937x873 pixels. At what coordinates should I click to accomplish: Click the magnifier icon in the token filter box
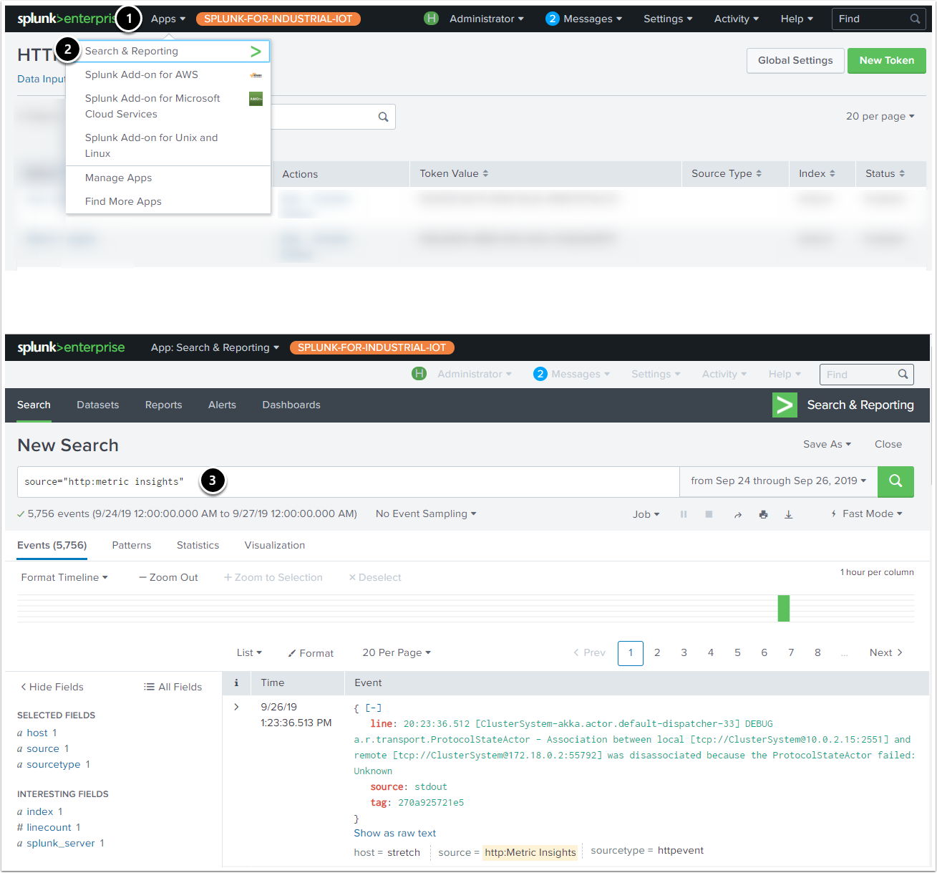pyautogui.click(x=383, y=117)
